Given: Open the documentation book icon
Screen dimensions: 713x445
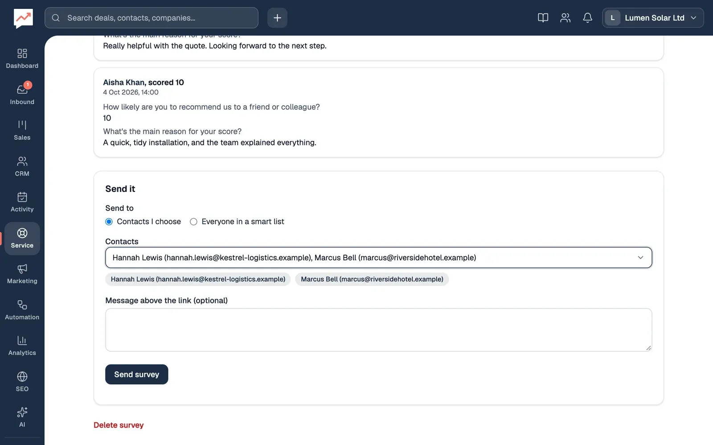Looking at the screenshot, I should [x=543, y=18].
